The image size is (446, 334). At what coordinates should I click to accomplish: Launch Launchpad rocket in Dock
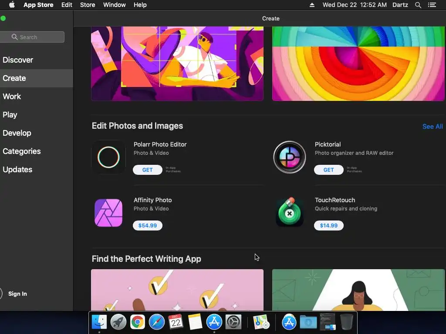point(118,322)
